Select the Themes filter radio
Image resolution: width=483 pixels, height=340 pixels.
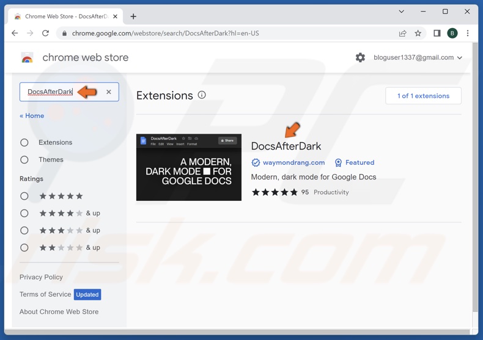click(24, 159)
